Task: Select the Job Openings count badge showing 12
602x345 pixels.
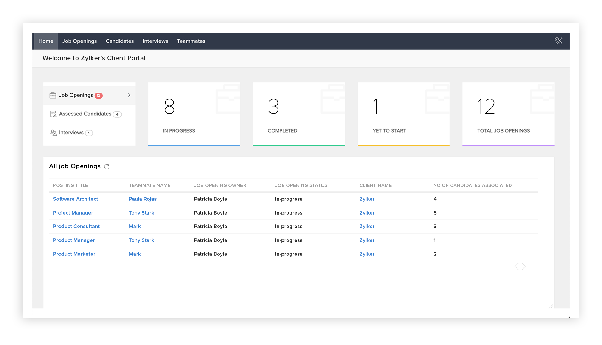Action: [x=99, y=95]
